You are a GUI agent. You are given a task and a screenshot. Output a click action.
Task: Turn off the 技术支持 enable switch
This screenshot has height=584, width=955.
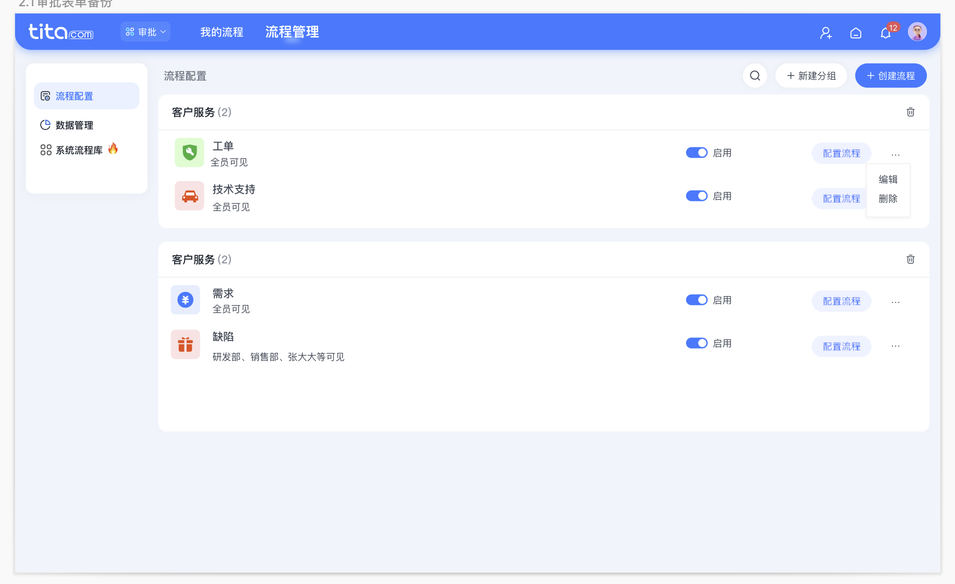(696, 196)
